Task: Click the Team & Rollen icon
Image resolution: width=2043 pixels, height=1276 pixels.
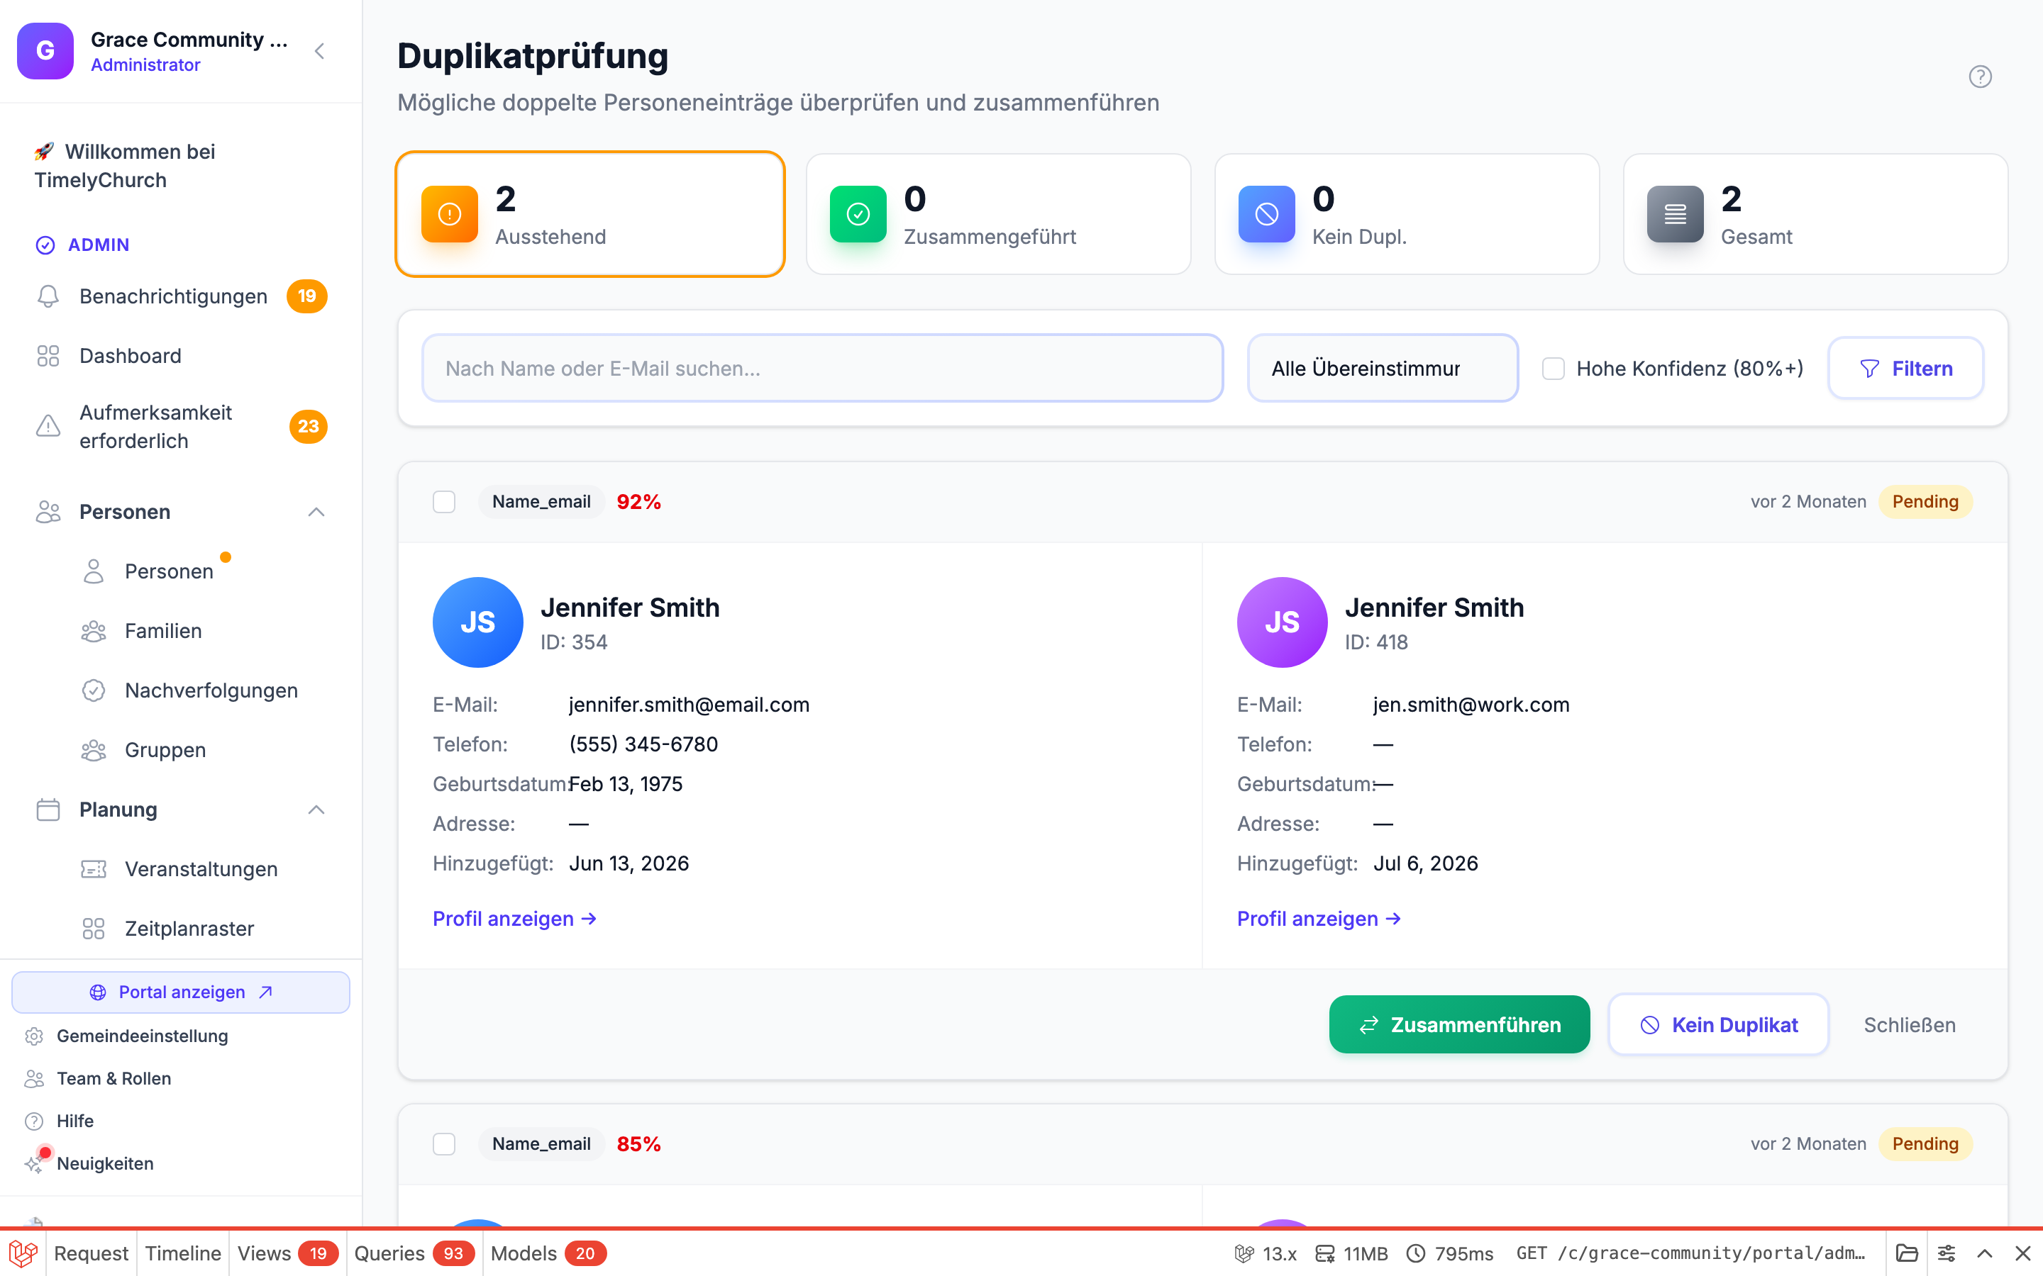Action: (x=34, y=1078)
